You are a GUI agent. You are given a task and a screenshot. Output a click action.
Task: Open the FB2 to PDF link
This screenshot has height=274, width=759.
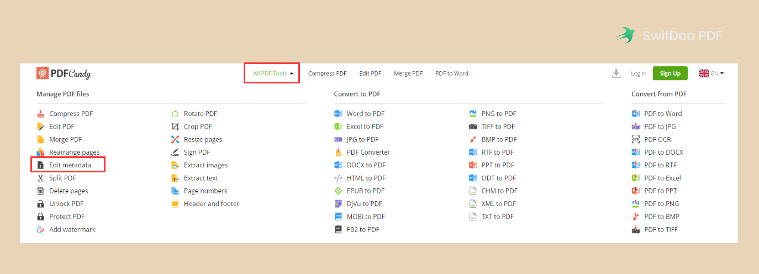pyautogui.click(x=363, y=229)
